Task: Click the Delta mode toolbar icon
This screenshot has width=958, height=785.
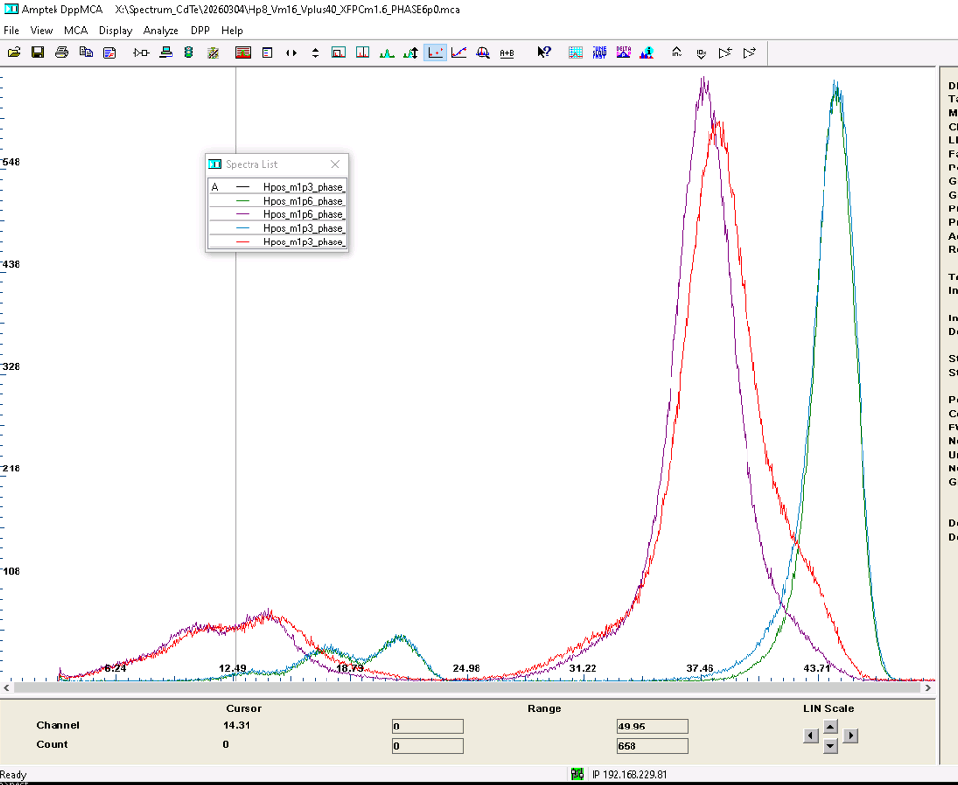Action: click(623, 53)
